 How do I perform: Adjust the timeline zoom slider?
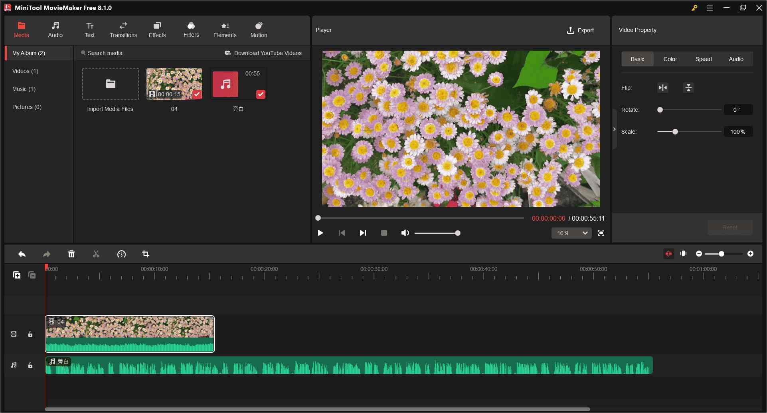coord(724,254)
